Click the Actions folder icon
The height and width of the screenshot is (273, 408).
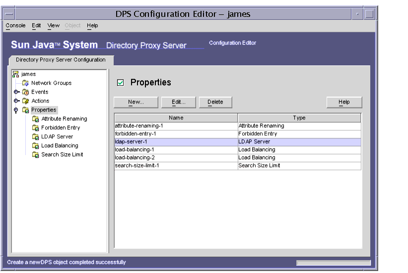click(x=25, y=101)
